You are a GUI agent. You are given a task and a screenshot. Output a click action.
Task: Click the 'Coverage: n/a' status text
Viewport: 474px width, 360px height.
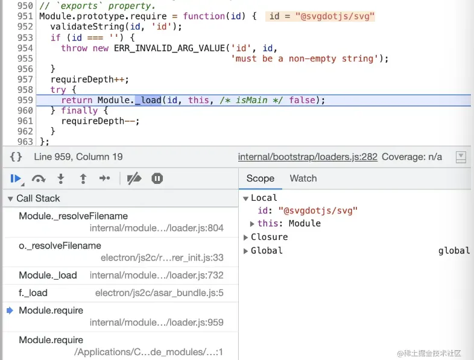pos(412,157)
